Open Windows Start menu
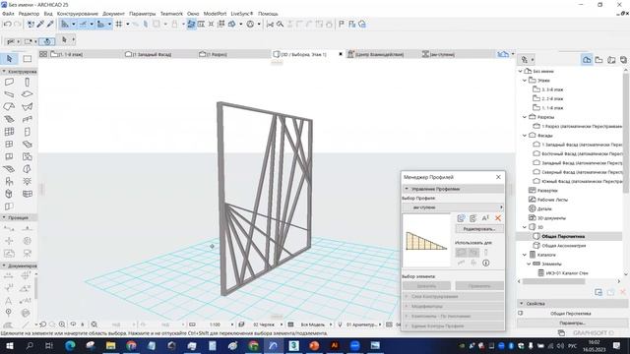Viewport: 630px width, 354px height. click(9, 345)
